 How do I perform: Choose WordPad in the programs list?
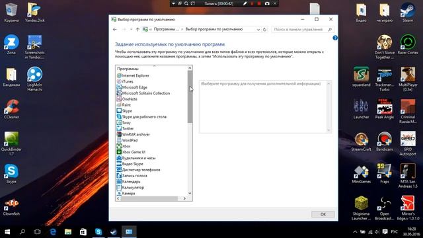click(x=128, y=140)
